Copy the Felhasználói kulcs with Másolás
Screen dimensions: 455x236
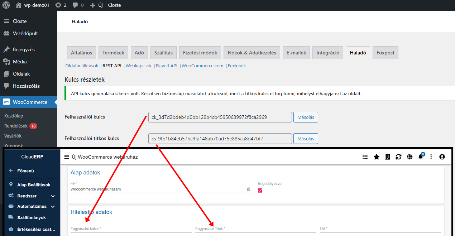pyautogui.click(x=306, y=117)
